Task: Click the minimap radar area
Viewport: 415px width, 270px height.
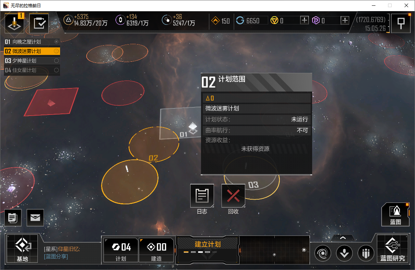Action: [274, 250]
